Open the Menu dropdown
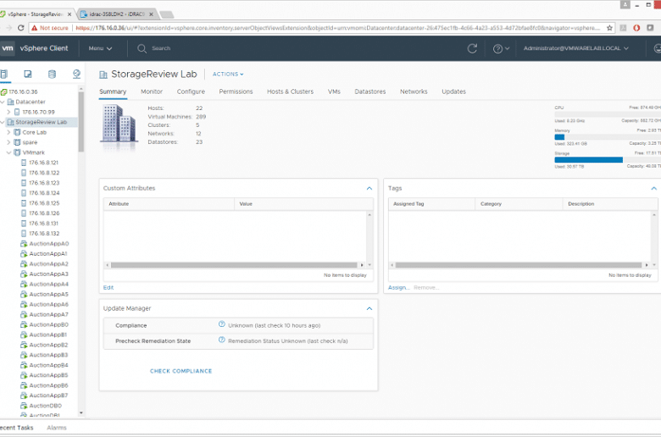661x437 pixels. point(100,48)
